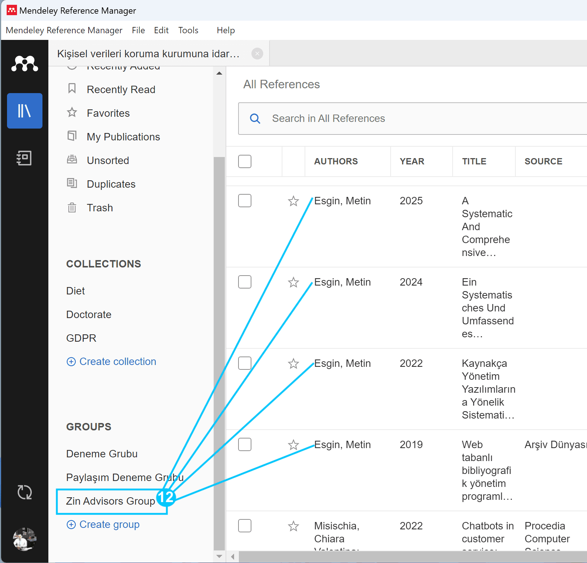Click the Favorites star icon in sidebar

[x=72, y=112]
